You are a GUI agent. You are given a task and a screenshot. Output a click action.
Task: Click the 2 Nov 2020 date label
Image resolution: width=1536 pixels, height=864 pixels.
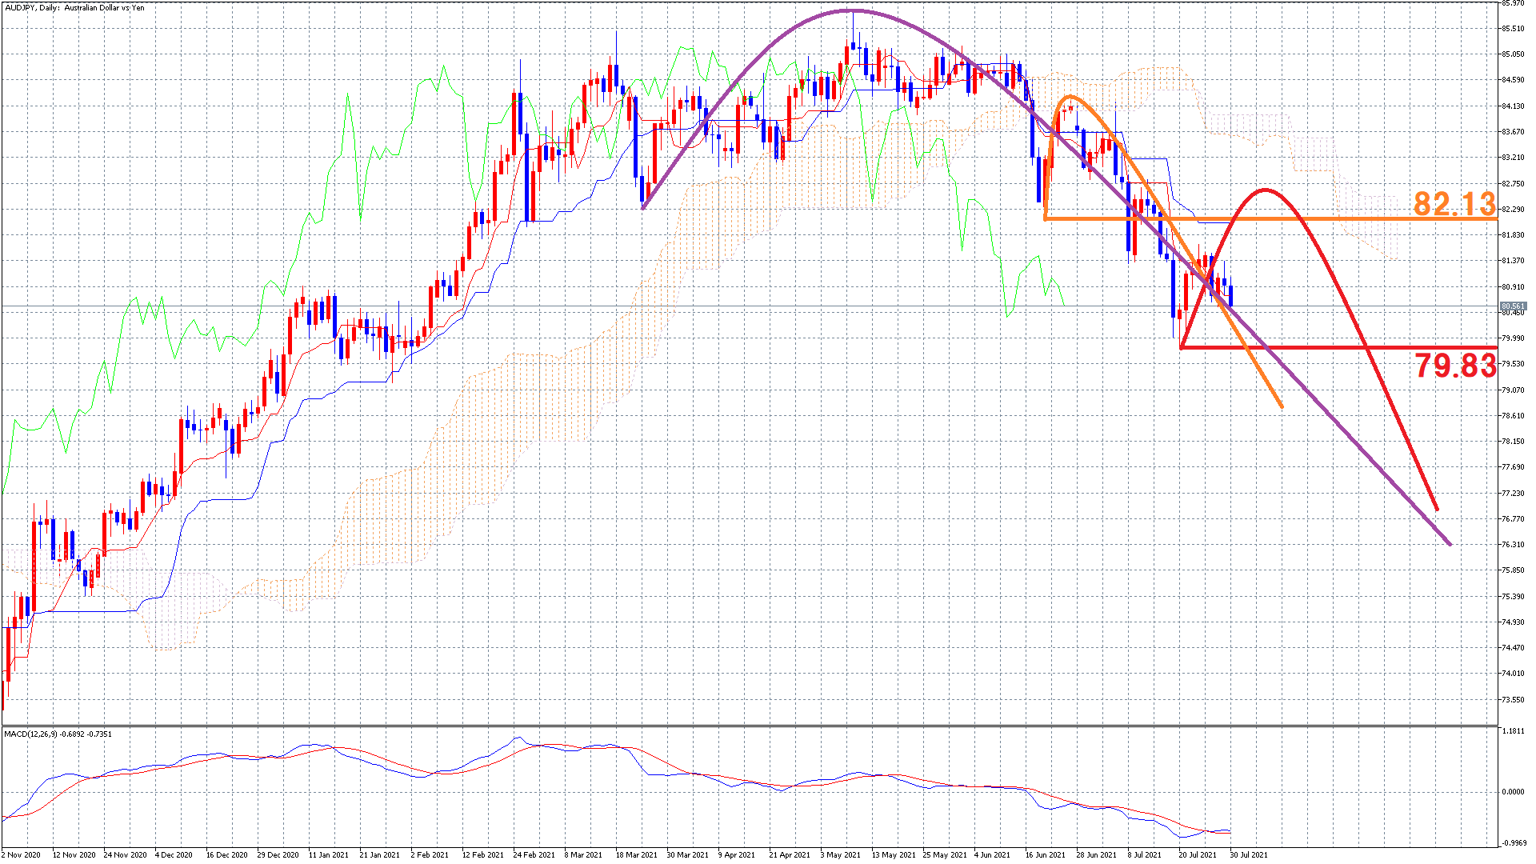[x=22, y=854]
